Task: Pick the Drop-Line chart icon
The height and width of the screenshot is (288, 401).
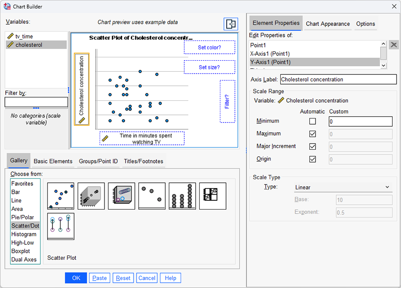Action: click(60, 226)
